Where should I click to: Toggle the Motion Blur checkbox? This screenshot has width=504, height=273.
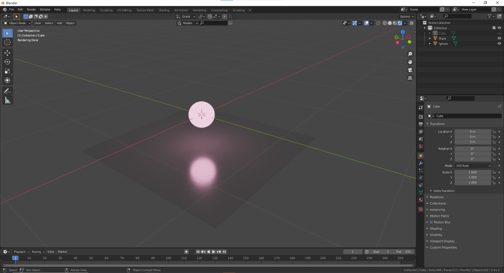click(431, 222)
